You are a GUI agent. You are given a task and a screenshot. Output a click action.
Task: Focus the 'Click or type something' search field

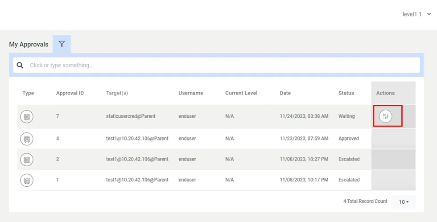[216, 65]
